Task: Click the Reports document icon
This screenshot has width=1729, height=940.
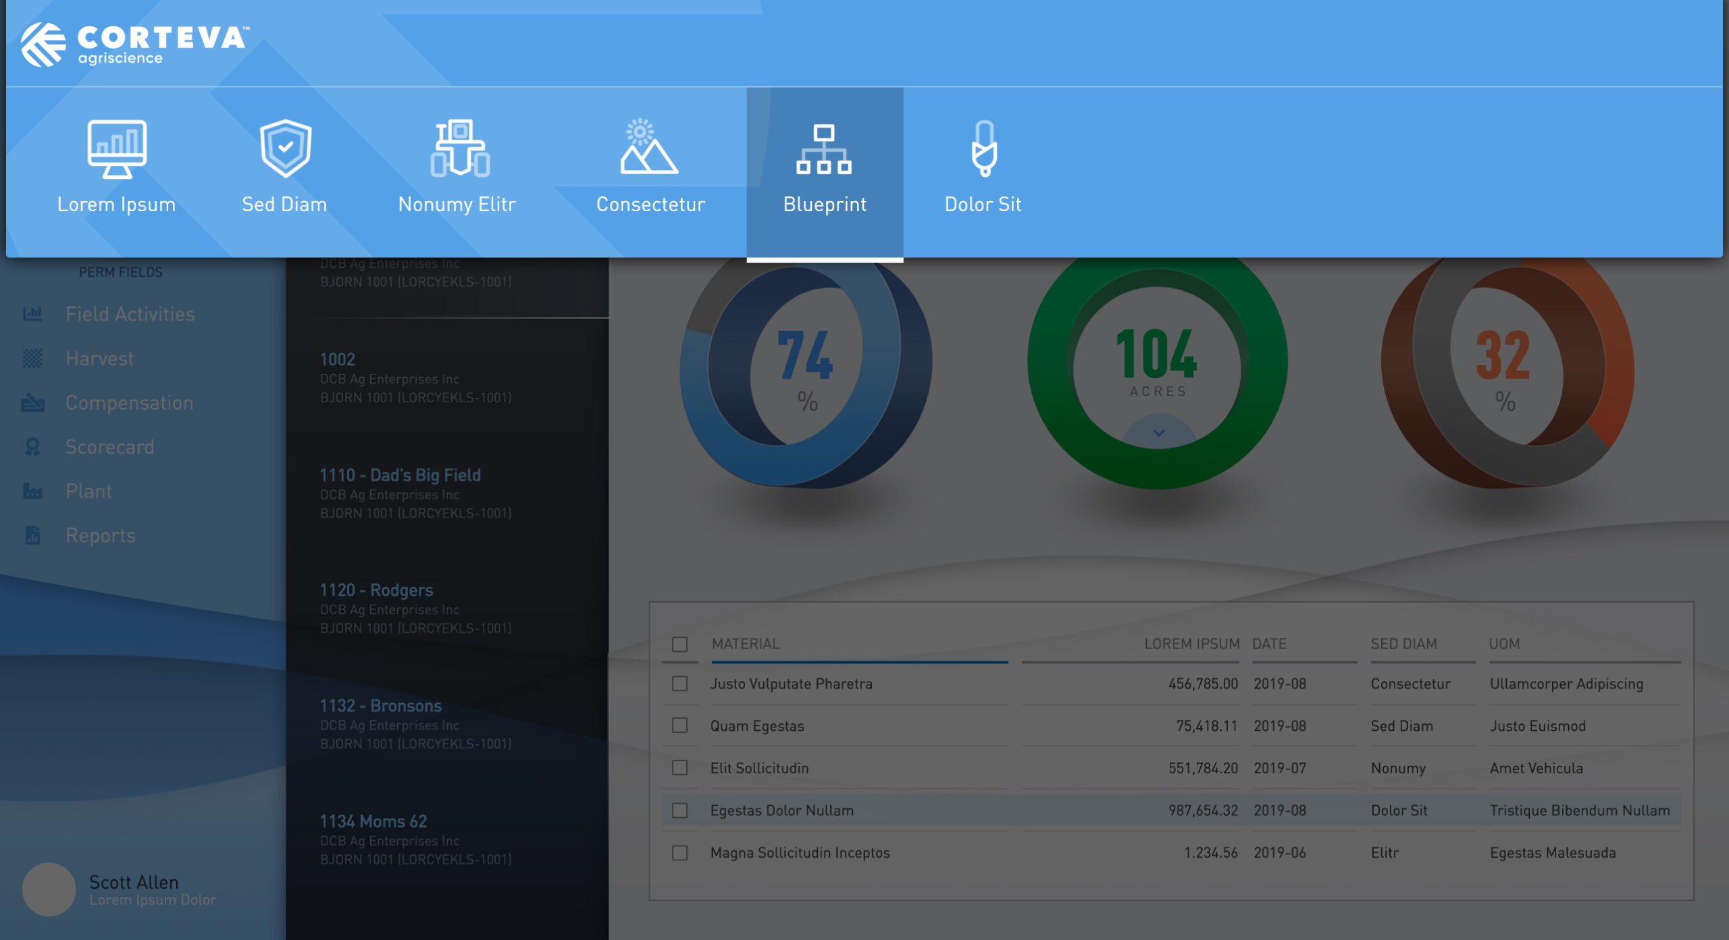Action: coord(32,535)
